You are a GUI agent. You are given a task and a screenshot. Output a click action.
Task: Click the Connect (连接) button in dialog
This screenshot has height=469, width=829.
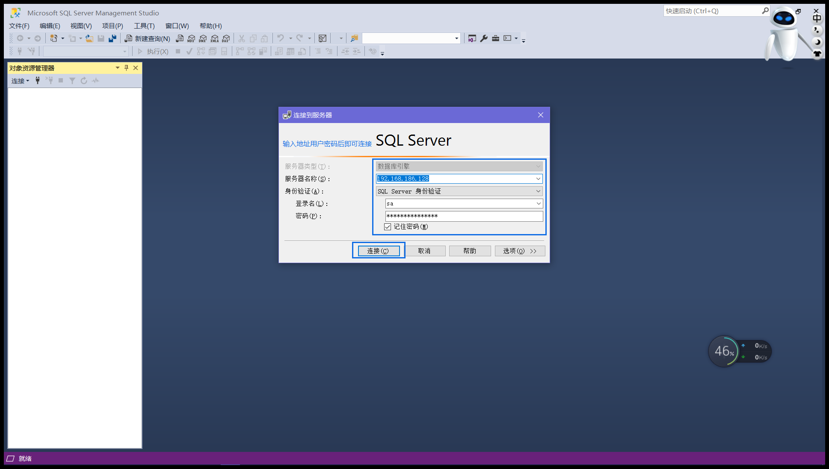tap(378, 251)
